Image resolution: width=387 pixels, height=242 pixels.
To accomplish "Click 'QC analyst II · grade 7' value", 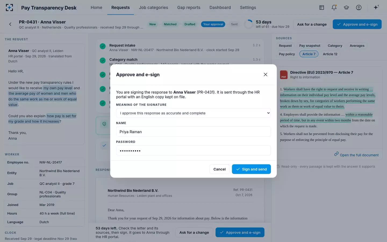I will tap(57, 184).
